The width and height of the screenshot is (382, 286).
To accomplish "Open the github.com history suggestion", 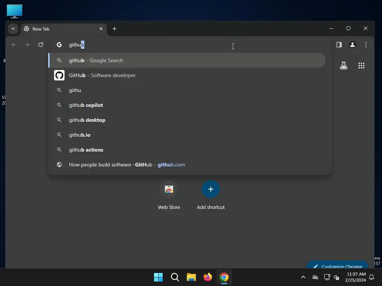I will click(187, 165).
